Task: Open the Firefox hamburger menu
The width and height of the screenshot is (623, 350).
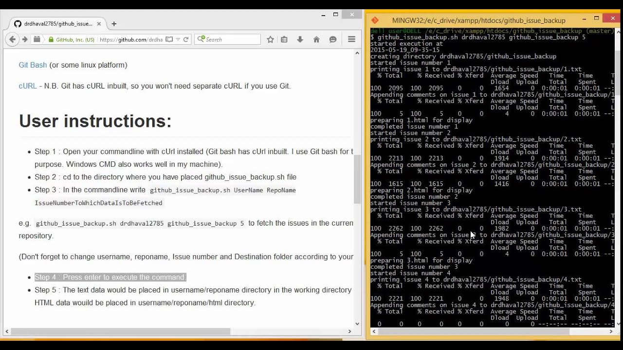Action: tap(351, 39)
